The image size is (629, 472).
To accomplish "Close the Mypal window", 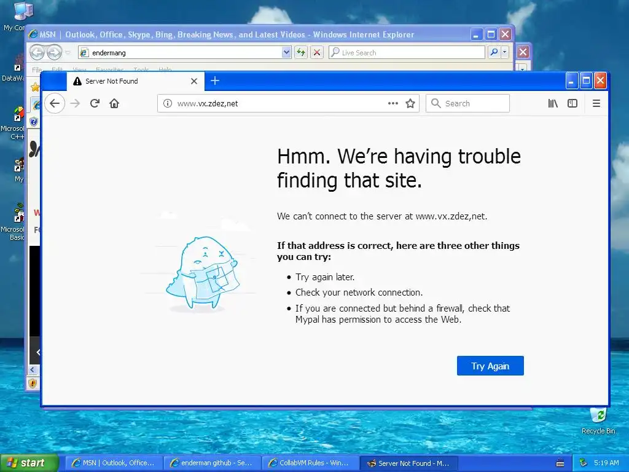I will pyautogui.click(x=600, y=81).
